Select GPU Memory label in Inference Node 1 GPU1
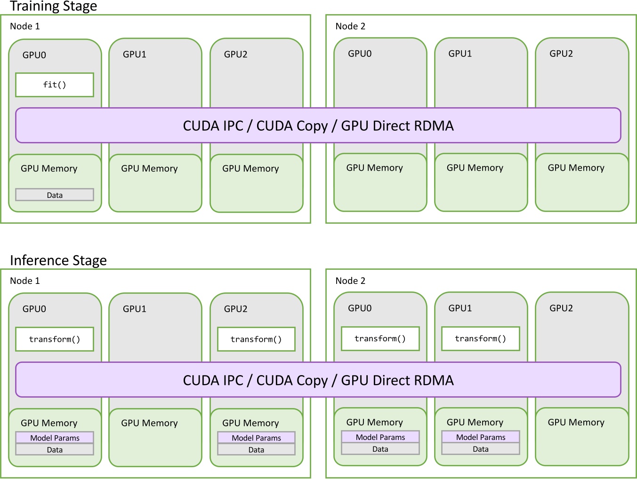 149,423
